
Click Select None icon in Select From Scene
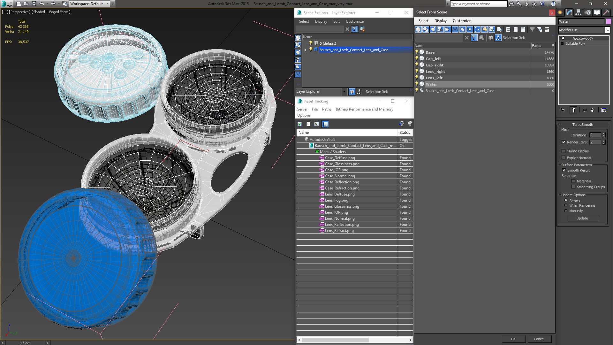click(x=516, y=29)
